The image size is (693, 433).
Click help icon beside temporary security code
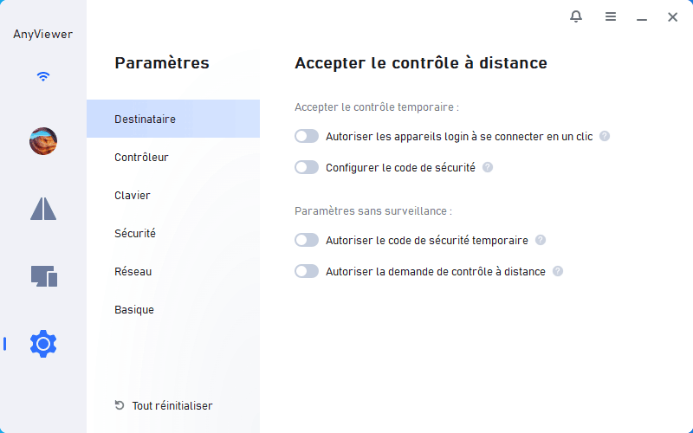[x=541, y=240]
